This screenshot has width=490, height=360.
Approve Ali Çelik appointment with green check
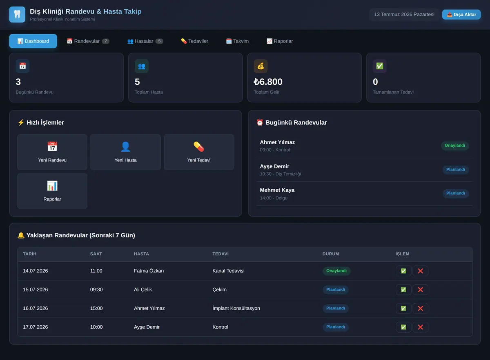pos(403,290)
